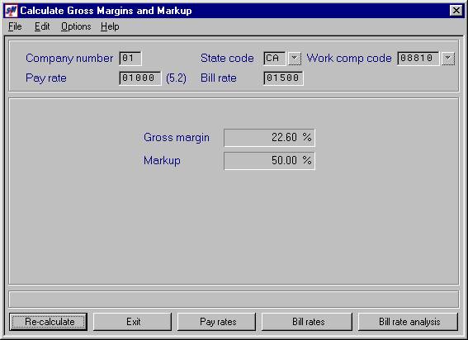Expand the Work comp code dropdown arrow
Viewport: 468px width, 340px height.
click(x=448, y=59)
